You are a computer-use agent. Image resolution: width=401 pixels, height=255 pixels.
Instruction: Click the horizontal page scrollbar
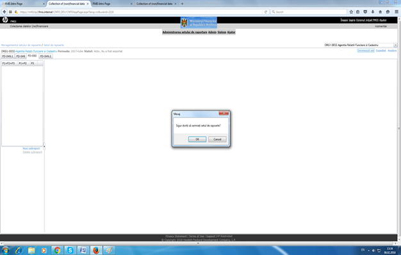tap(198, 243)
